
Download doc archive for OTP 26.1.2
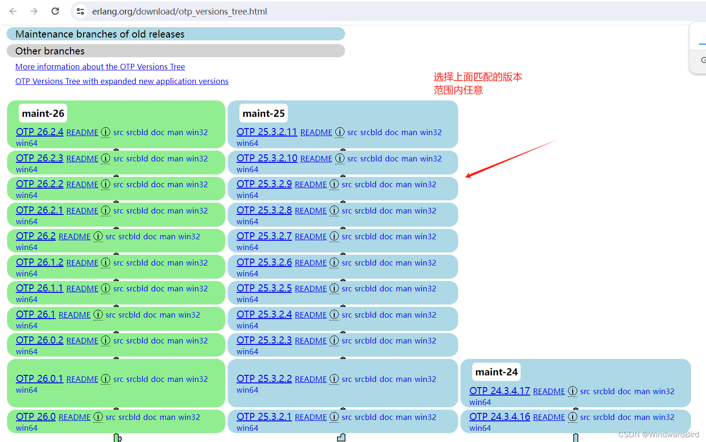click(x=158, y=263)
